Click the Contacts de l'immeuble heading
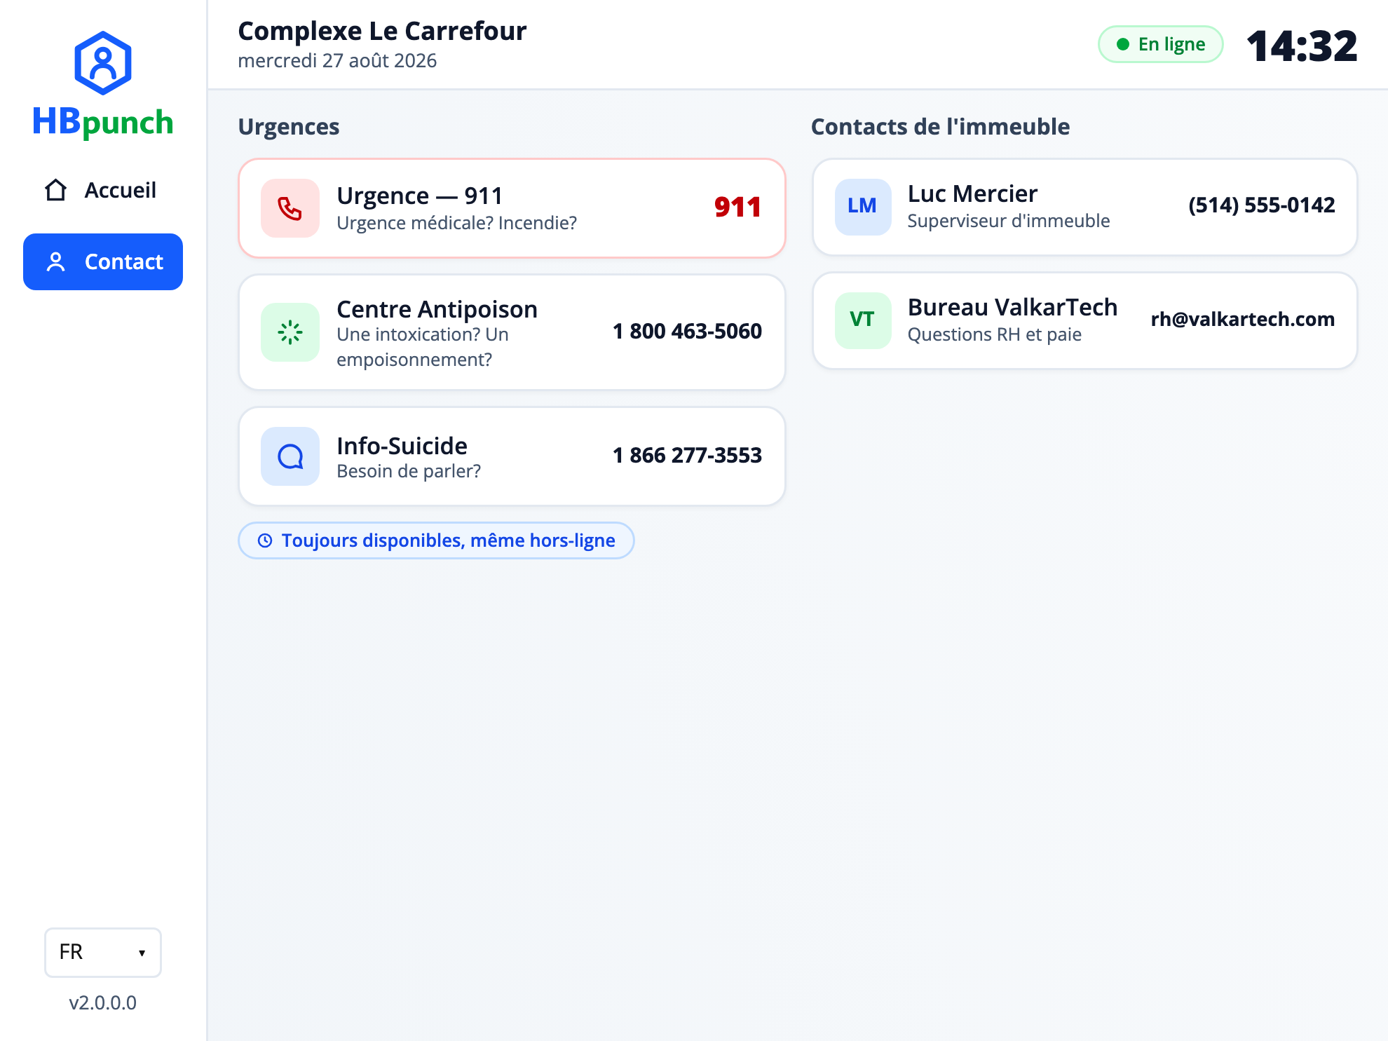The width and height of the screenshot is (1388, 1041). 940,127
